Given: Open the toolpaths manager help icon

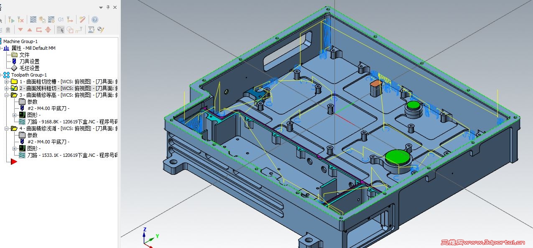Looking at the screenshot, I should click(95, 20).
